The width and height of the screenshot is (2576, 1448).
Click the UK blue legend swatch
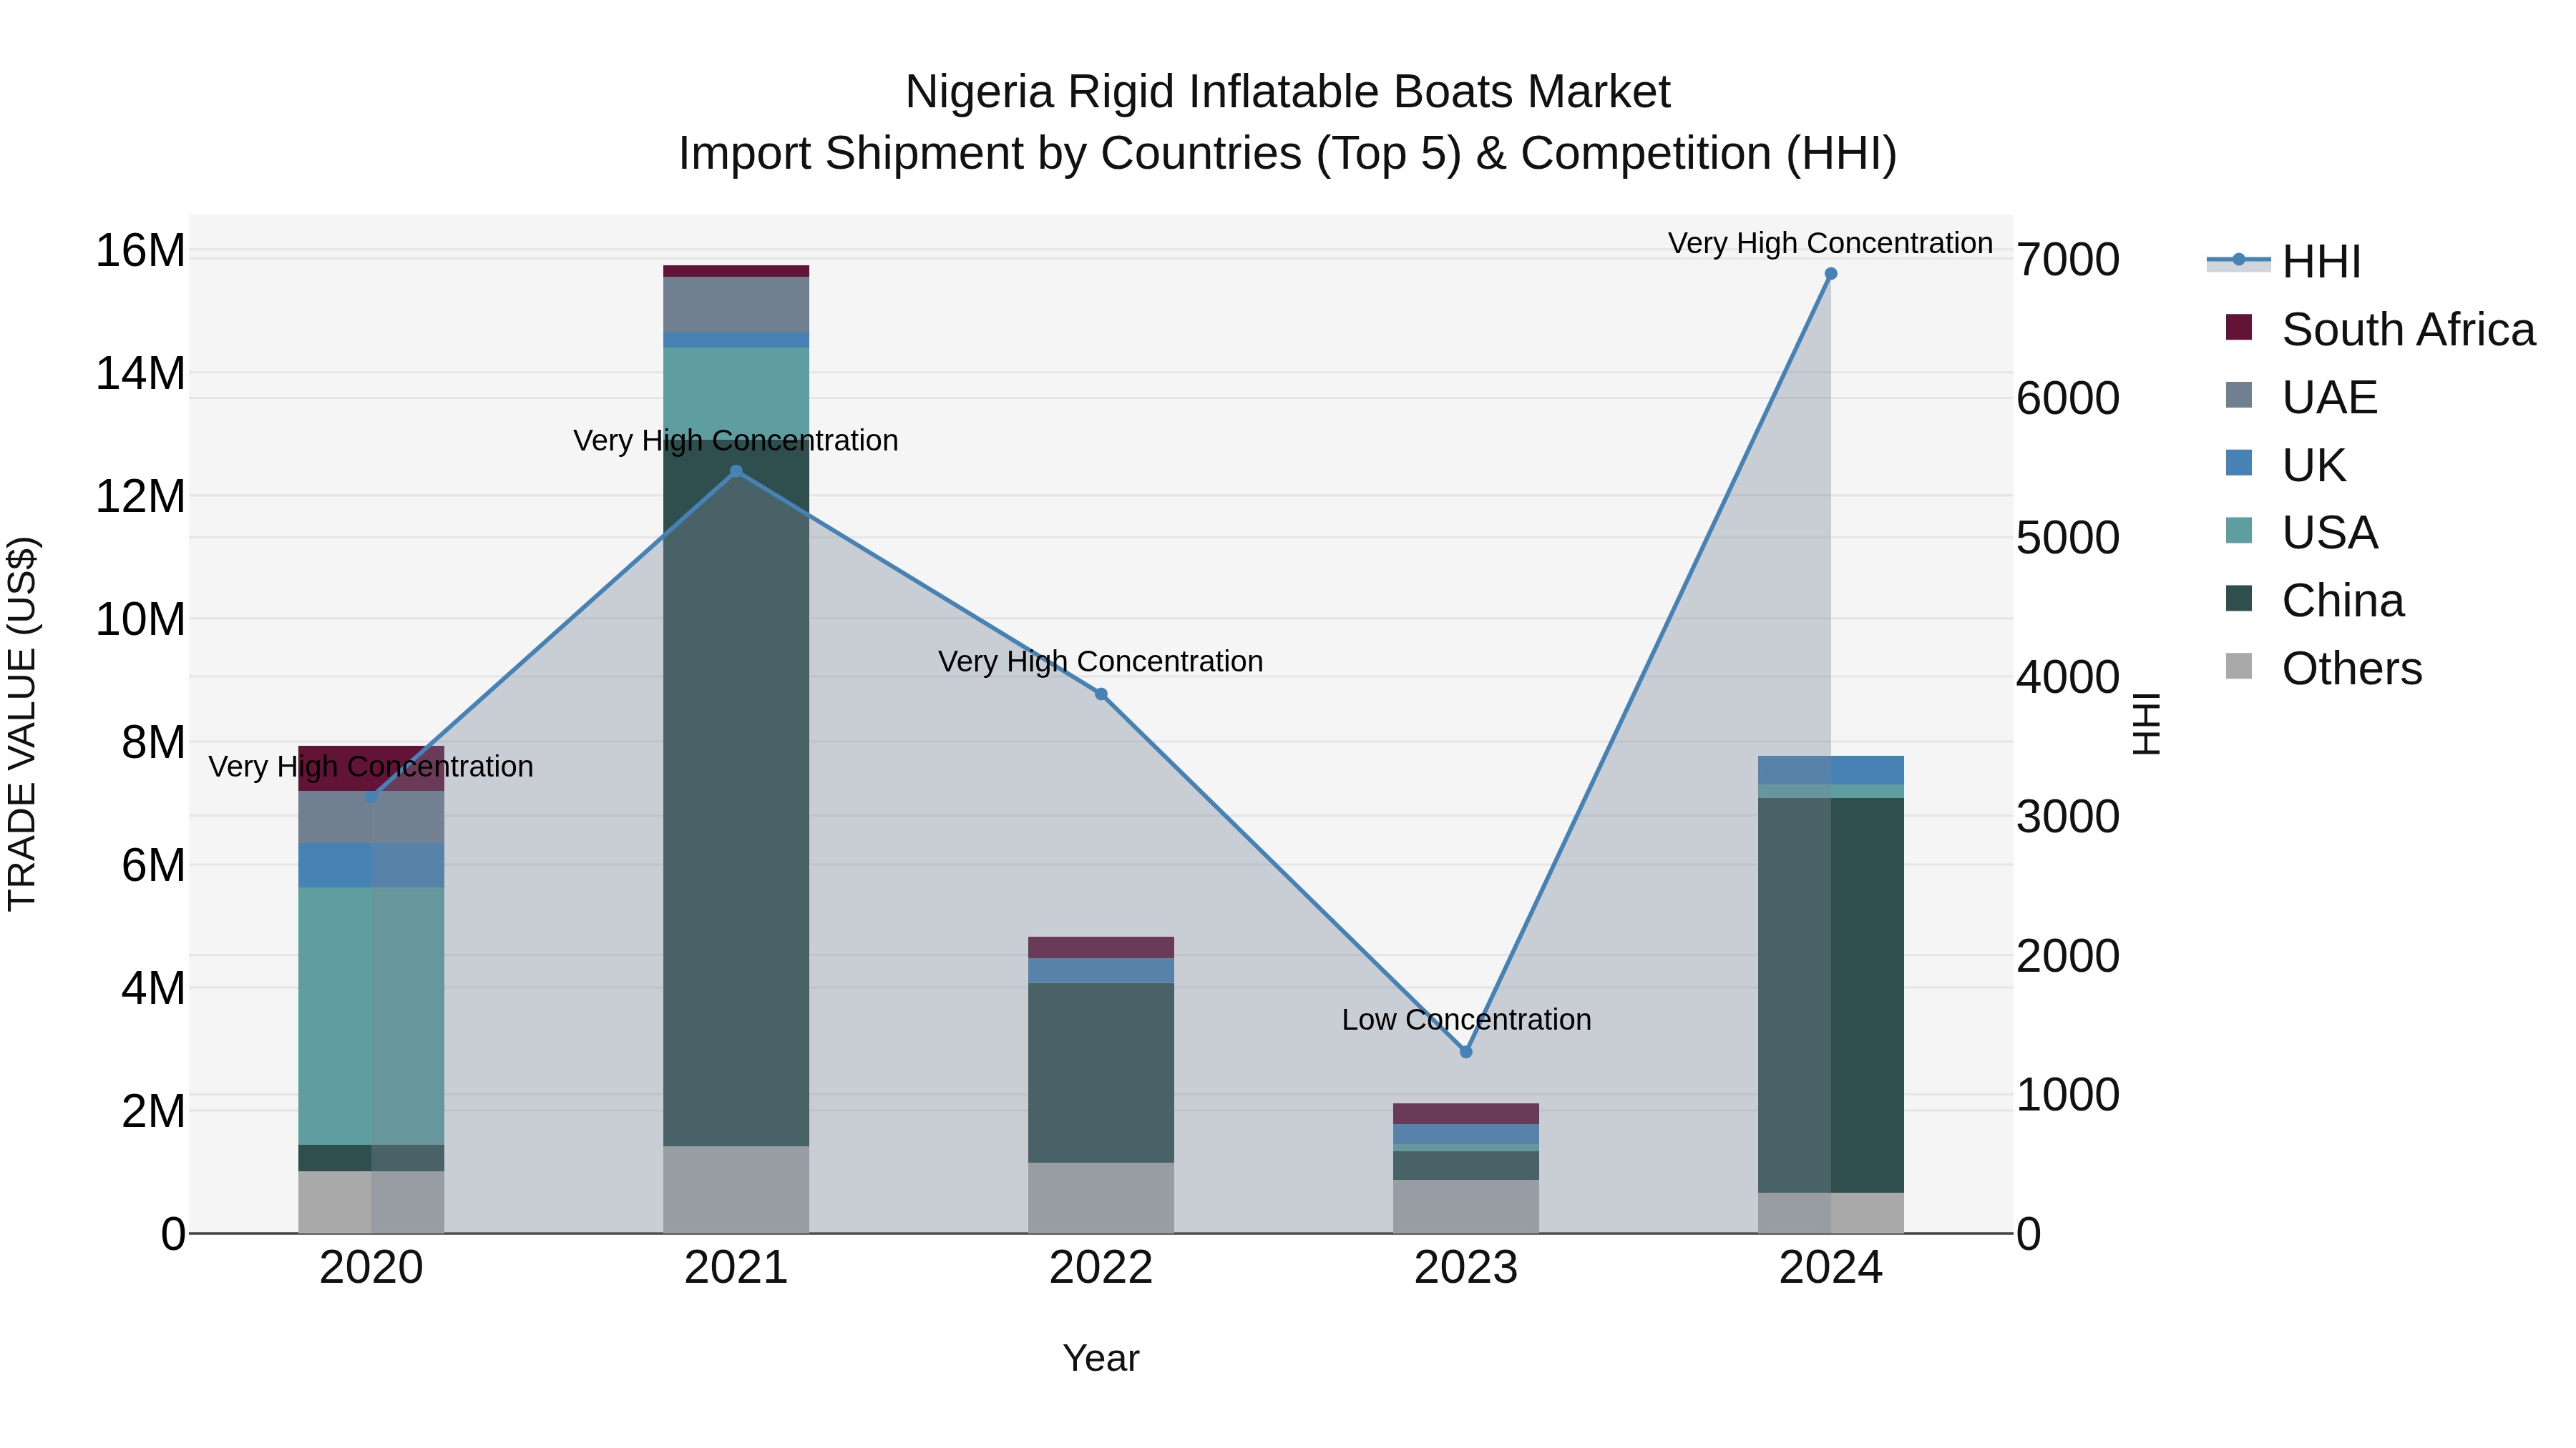[2239, 463]
